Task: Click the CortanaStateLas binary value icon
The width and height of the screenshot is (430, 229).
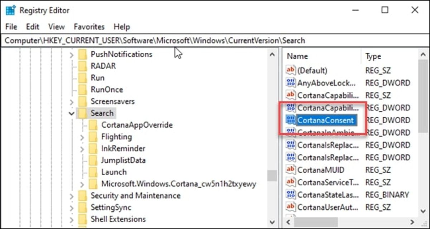Action: coord(291,195)
